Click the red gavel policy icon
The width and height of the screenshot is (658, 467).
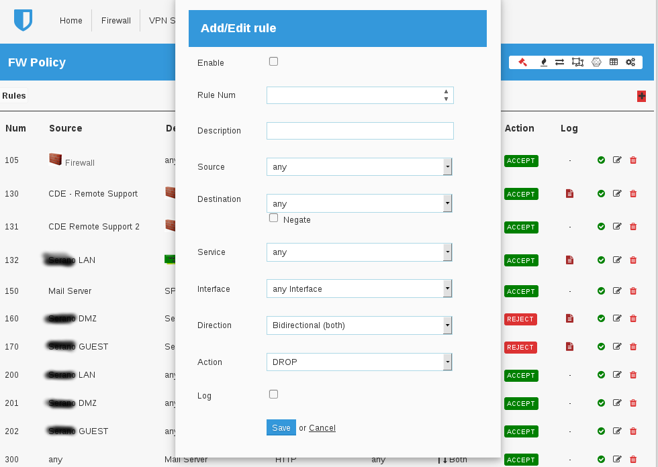pos(523,62)
